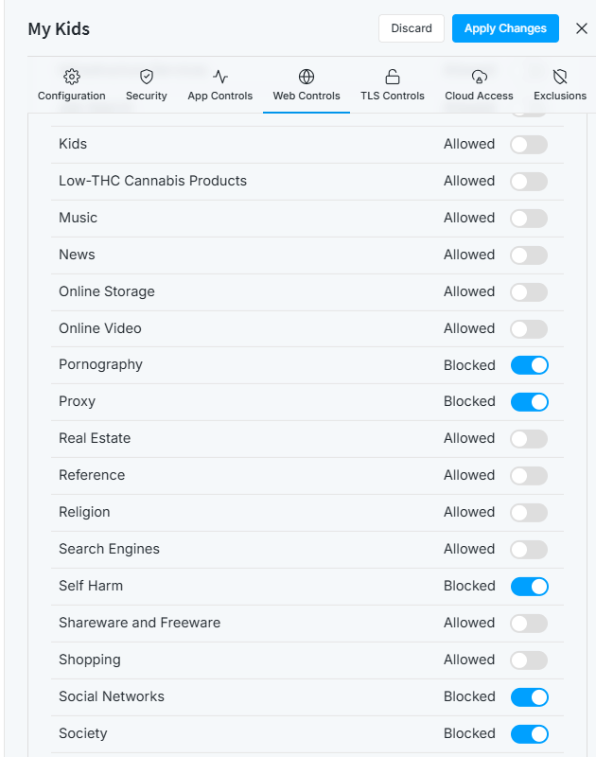Image resolution: width=596 pixels, height=757 pixels.
Task: Open the Security tab label
Action: 147,96
